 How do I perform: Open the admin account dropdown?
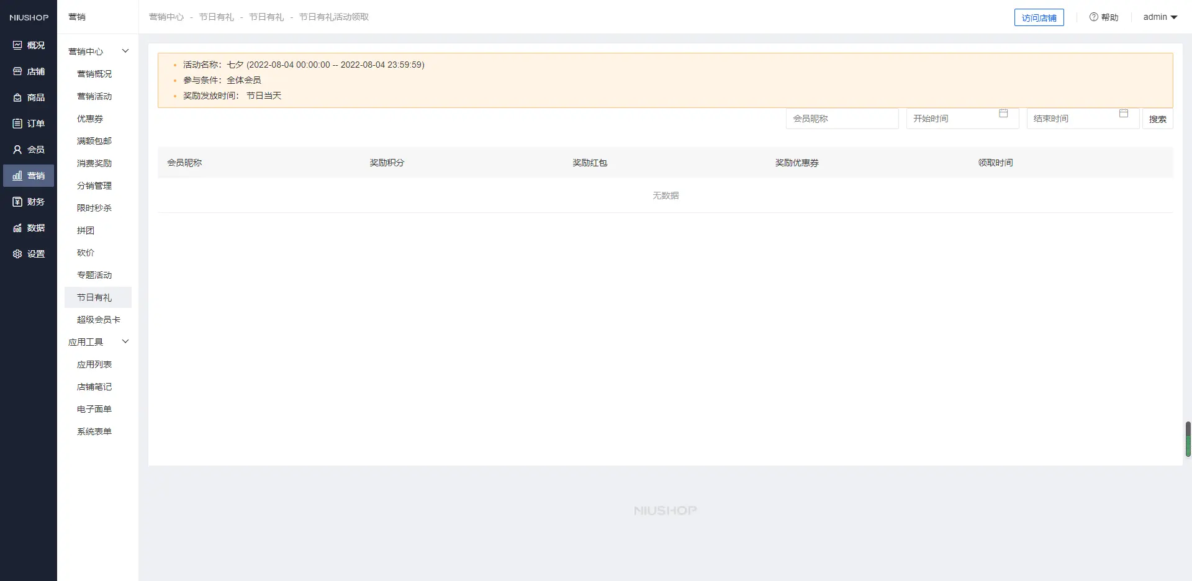(x=1160, y=17)
